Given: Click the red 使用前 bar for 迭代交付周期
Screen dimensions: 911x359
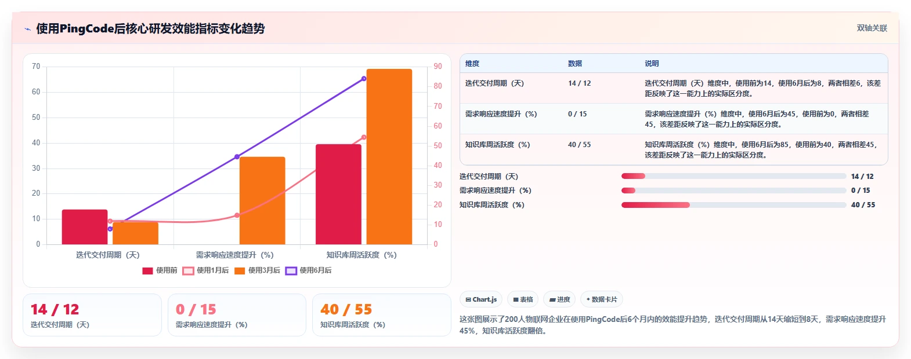Looking at the screenshot, I should coord(85,227).
